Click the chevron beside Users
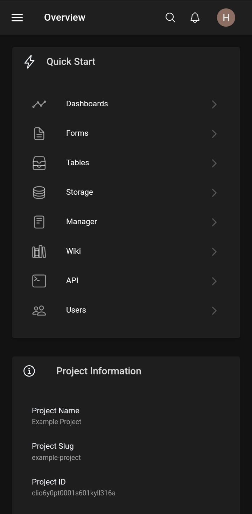Viewport: 252px width, 514px height. [x=214, y=311]
